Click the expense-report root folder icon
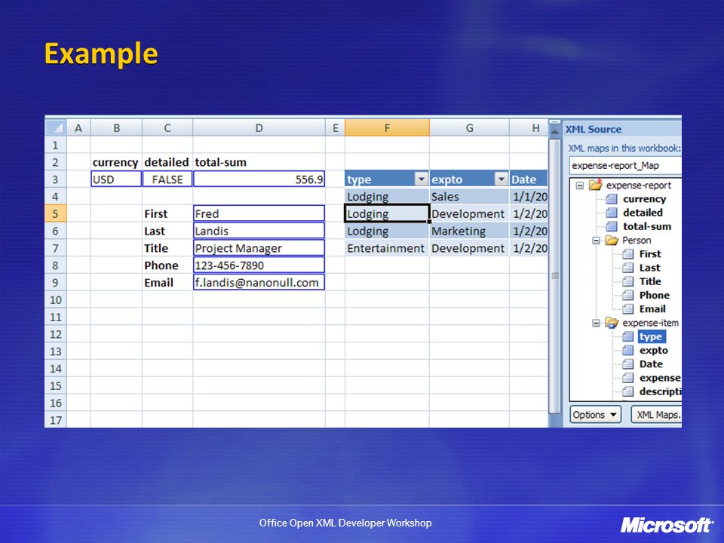The height and width of the screenshot is (543, 724). [x=596, y=185]
